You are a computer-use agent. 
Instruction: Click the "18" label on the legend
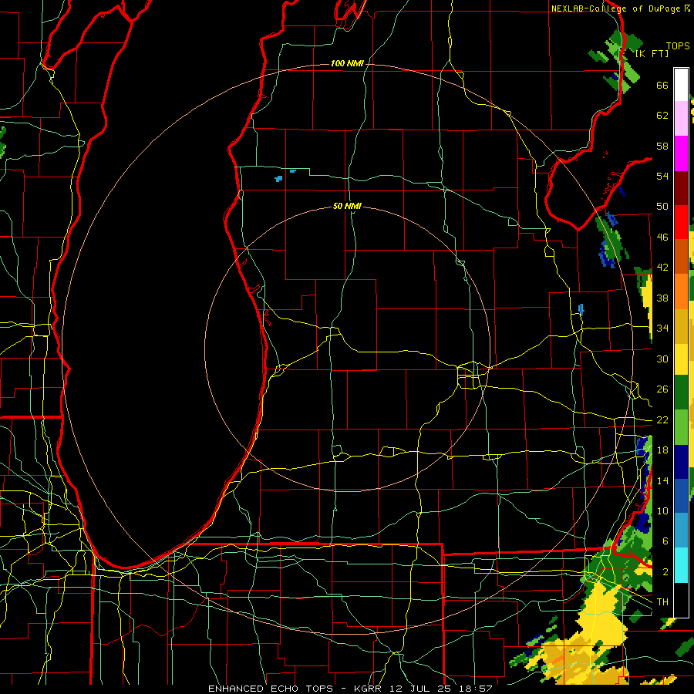(x=662, y=450)
